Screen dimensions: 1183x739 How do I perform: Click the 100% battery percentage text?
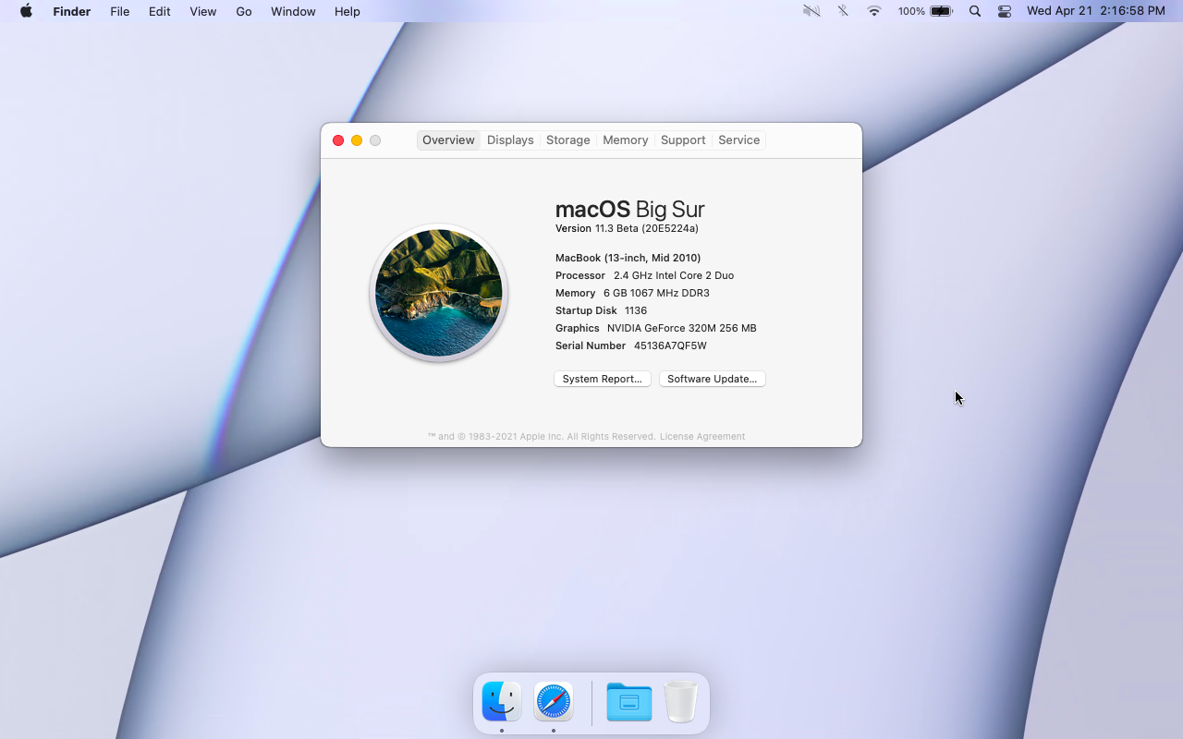pyautogui.click(x=911, y=11)
